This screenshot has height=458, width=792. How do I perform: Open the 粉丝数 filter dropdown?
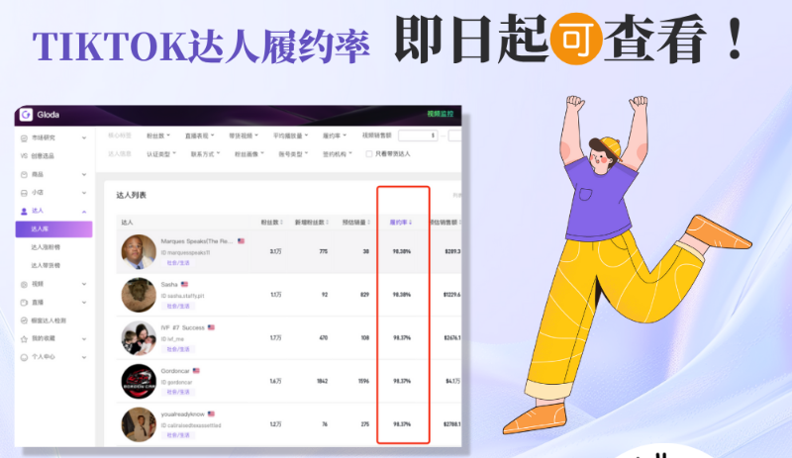[x=158, y=136]
